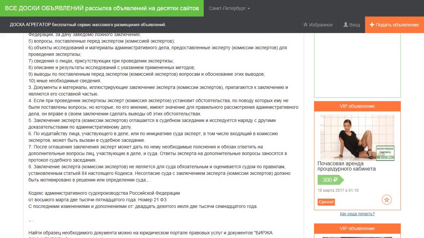Click the paragraph beginning Найти образец необходимого документа
This screenshot has height=238, width=424.
[150, 235]
